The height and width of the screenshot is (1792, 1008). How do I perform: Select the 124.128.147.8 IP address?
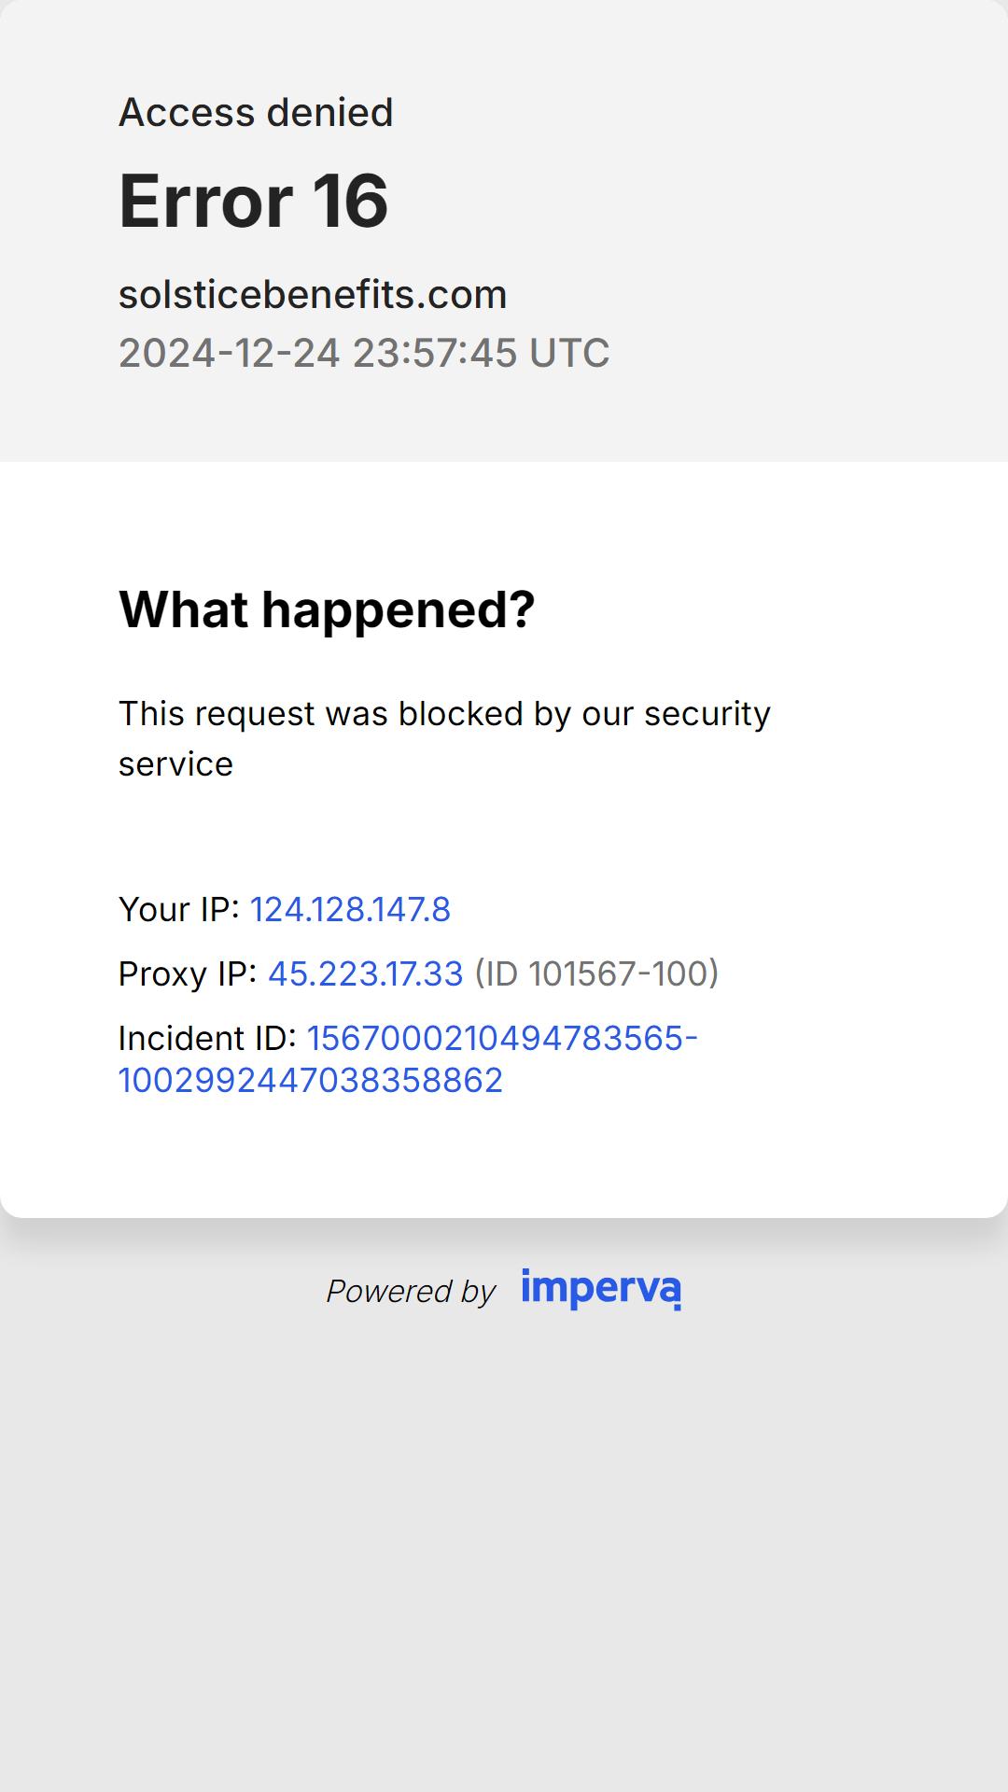click(350, 909)
